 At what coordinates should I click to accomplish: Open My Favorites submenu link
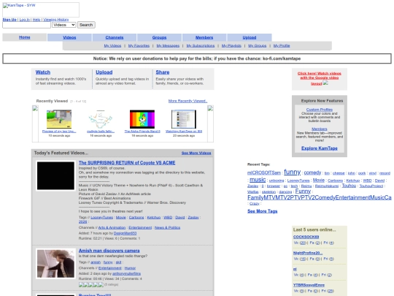[139, 45]
